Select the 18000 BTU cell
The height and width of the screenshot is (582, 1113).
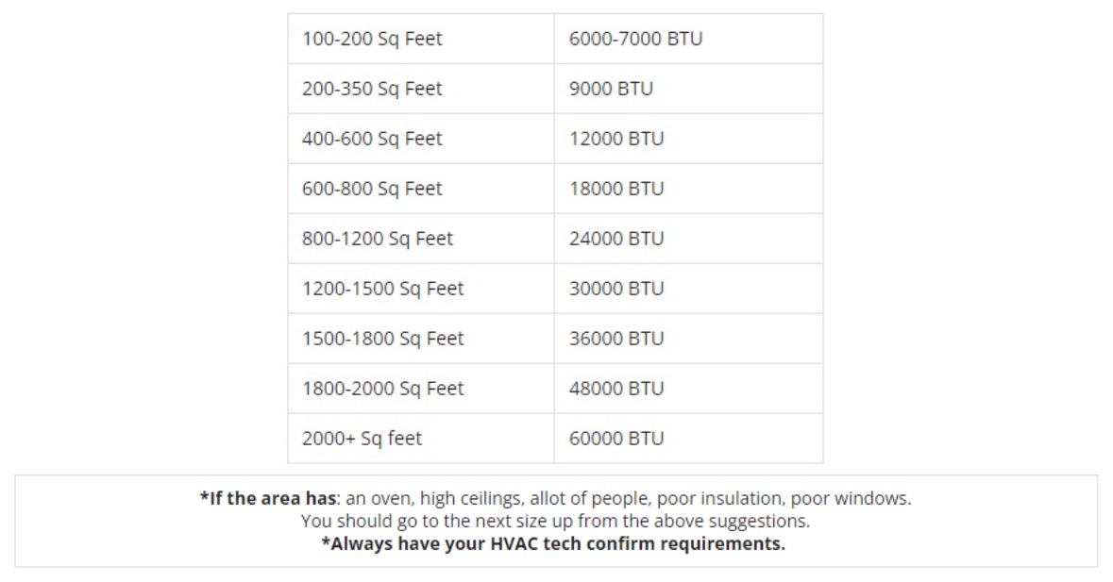616,189
